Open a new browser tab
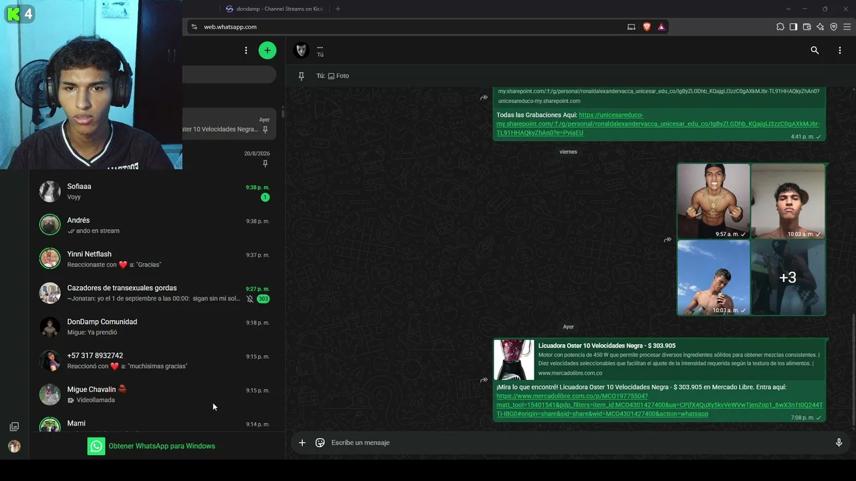856x481 pixels. [338, 9]
